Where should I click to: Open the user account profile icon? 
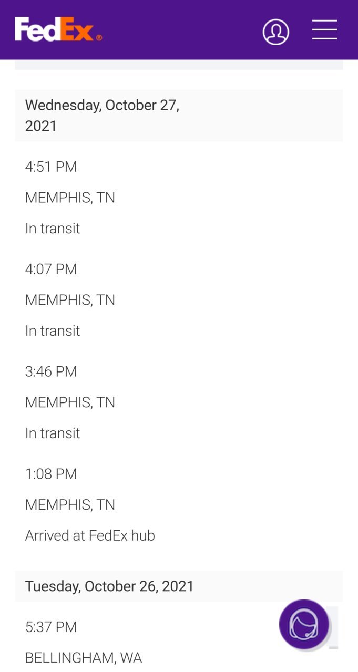click(276, 32)
